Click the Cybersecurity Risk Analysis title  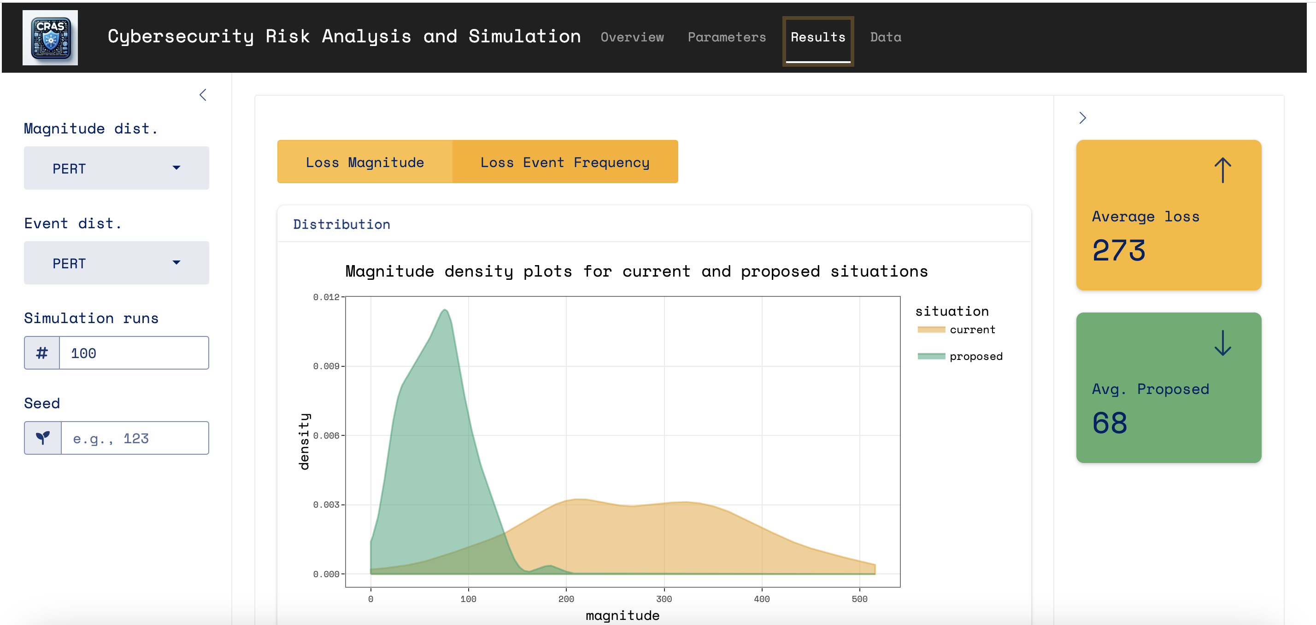pyautogui.click(x=344, y=36)
